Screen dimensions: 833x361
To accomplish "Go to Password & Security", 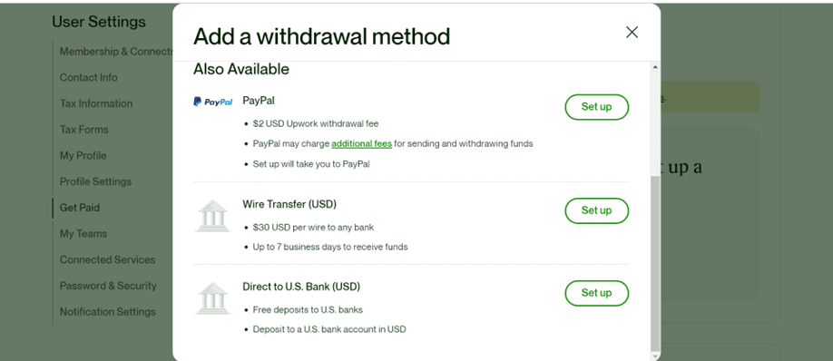I will tap(108, 286).
